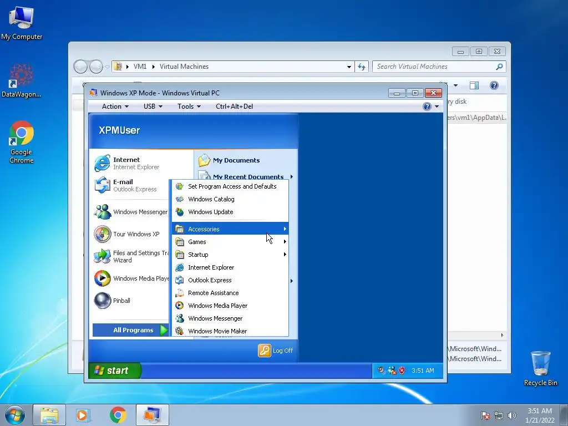
Task: Expand the Startup submenu
Action: (230, 254)
